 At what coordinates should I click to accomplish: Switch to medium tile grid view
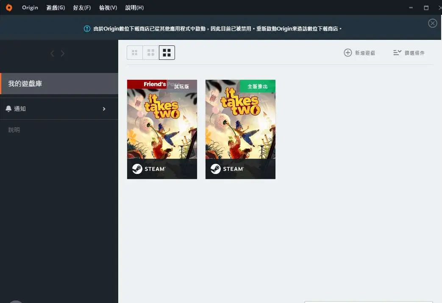151,53
